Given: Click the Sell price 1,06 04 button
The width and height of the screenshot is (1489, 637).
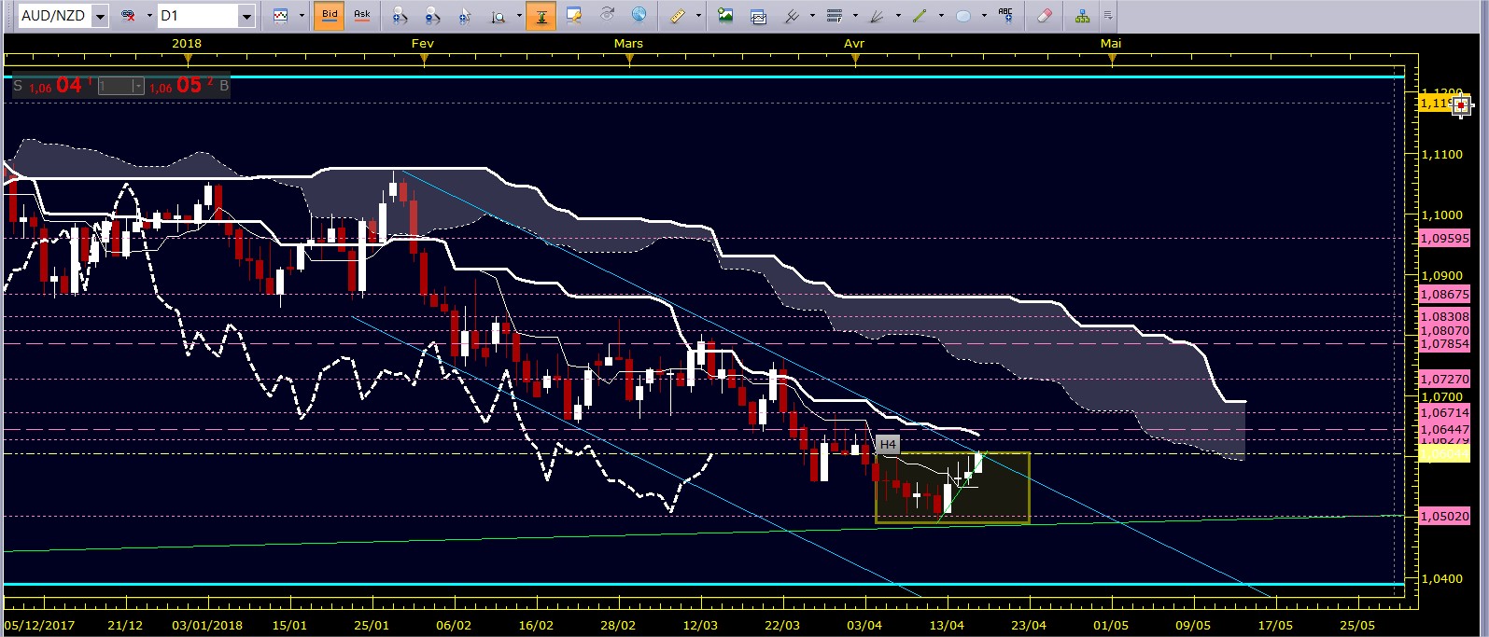Looking at the screenshot, I should tap(51, 86).
